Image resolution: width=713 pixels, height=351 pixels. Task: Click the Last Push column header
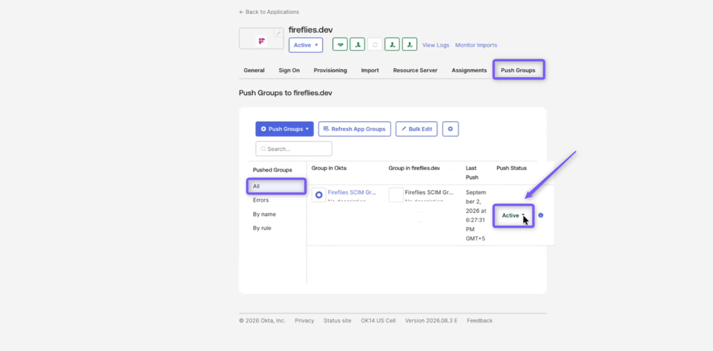click(x=473, y=173)
